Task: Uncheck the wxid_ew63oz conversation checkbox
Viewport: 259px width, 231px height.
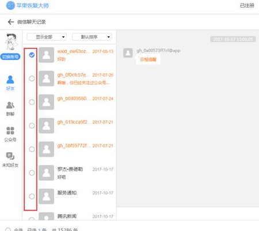Action: pos(32,55)
